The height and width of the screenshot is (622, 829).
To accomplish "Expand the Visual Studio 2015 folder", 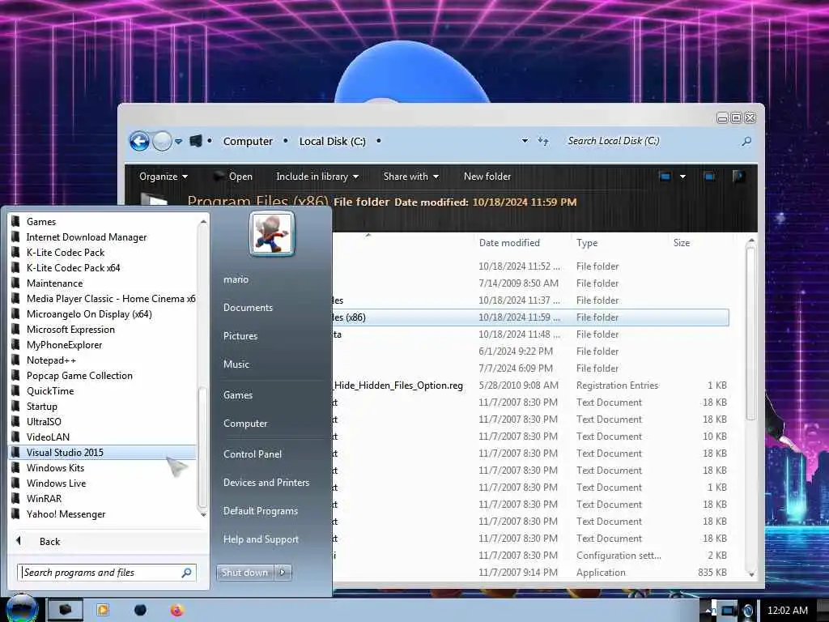I will (x=102, y=452).
